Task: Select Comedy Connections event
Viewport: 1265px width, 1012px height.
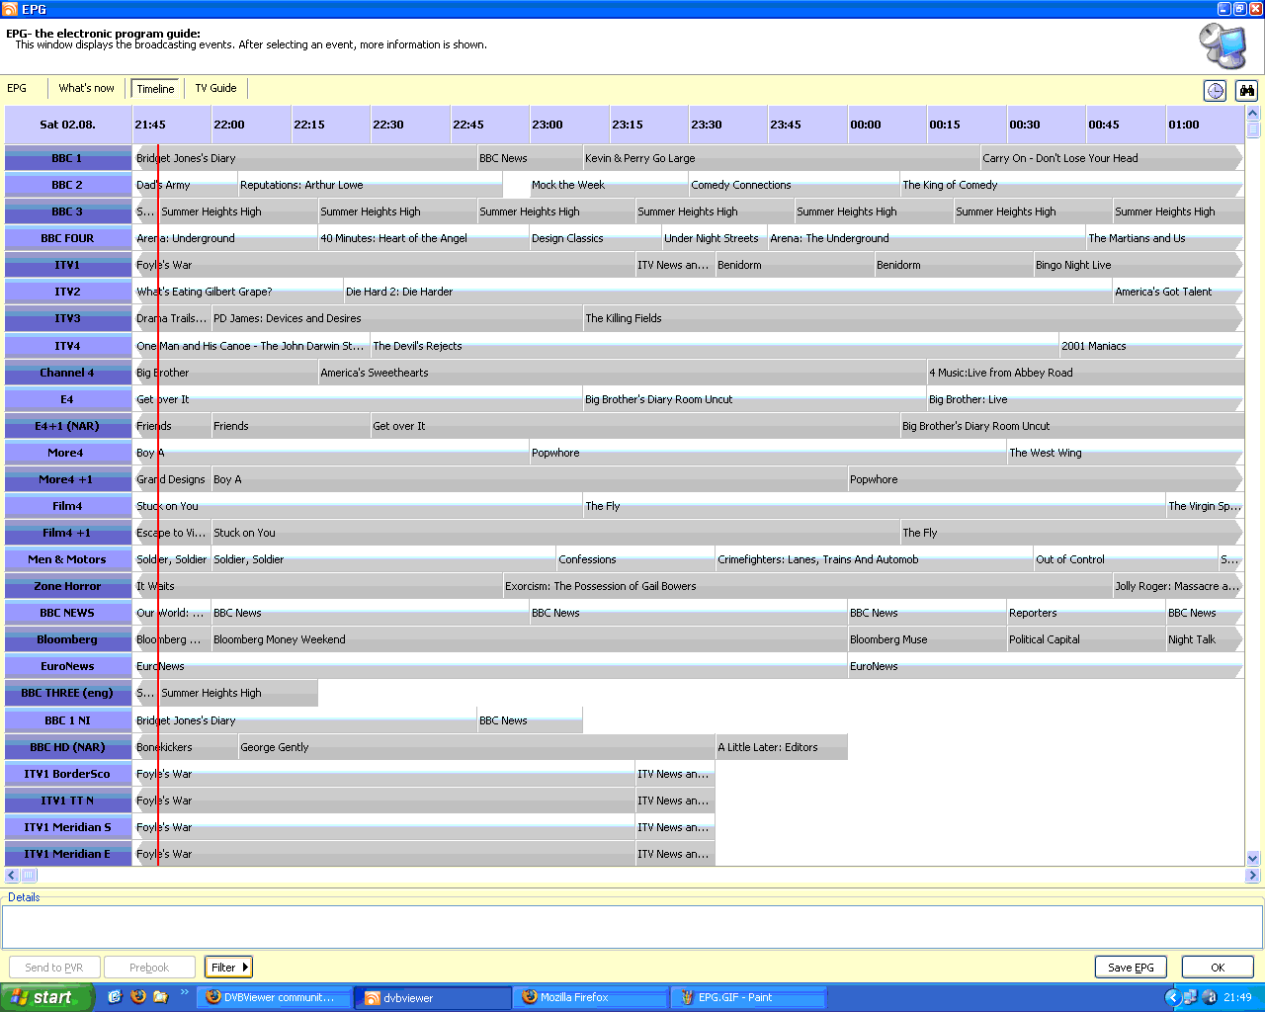Action: click(x=794, y=185)
